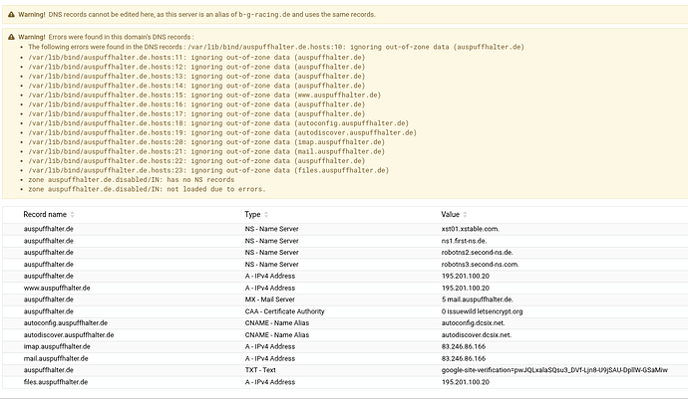Click the warning icon in the top alias banner

coord(11,15)
